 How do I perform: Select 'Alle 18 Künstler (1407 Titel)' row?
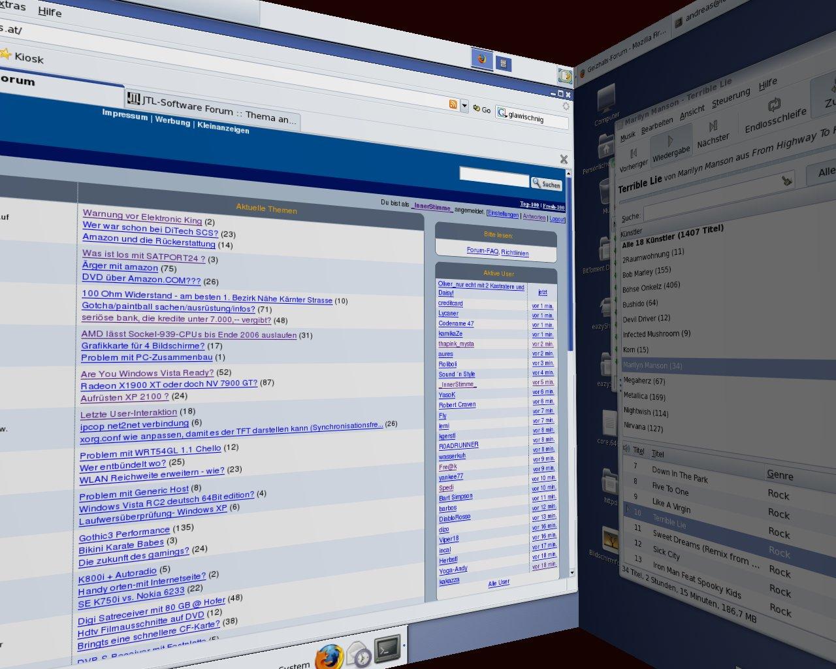(x=673, y=238)
